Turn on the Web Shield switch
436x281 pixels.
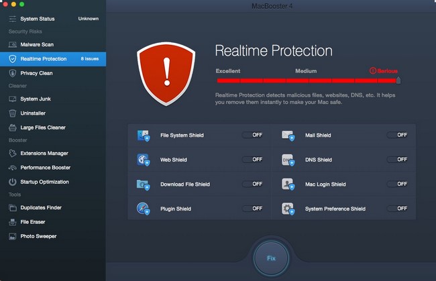(x=252, y=160)
